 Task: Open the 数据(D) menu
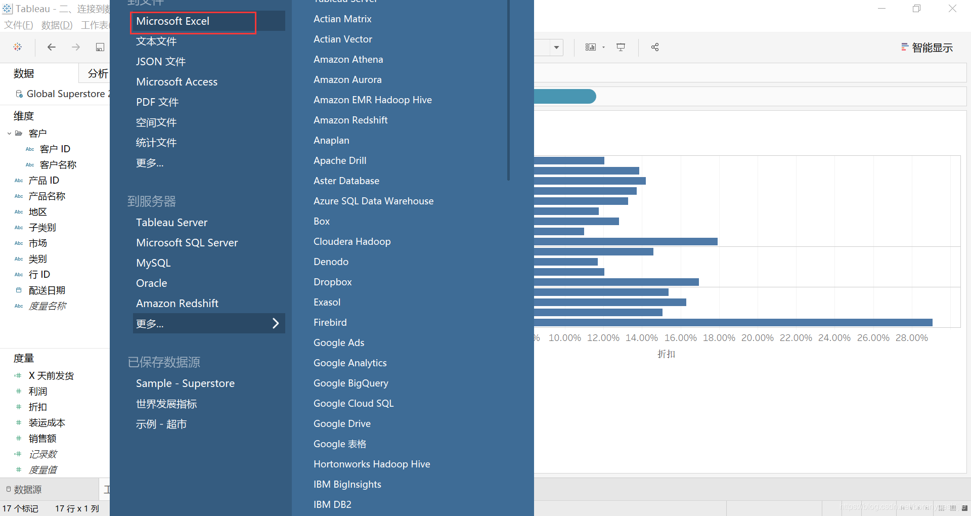point(57,25)
